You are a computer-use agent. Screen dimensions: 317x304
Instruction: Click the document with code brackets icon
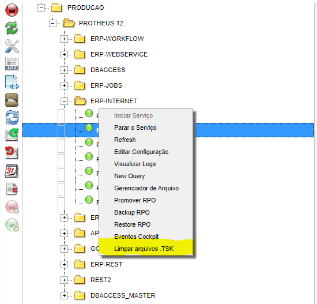pyautogui.click(x=12, y=82)
